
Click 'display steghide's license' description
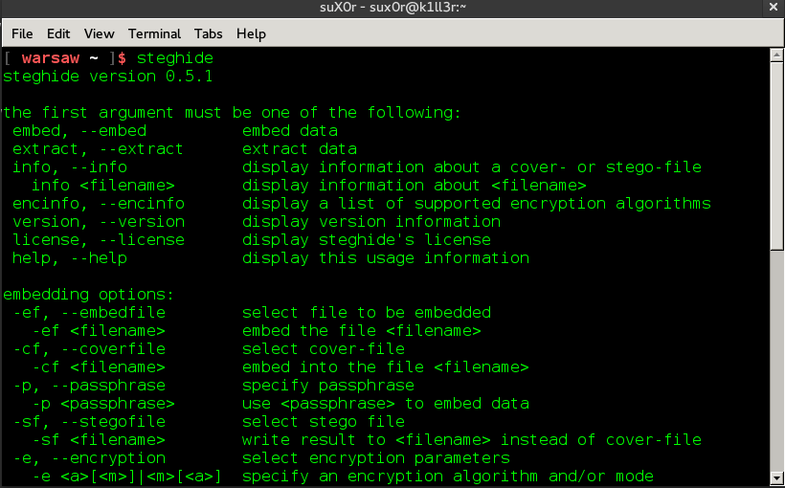tap(367, 240)
